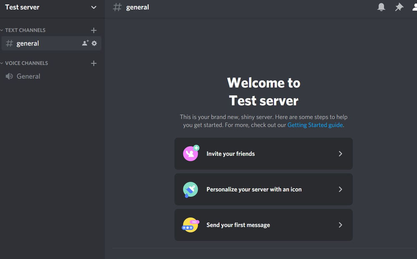
Task: Collapse the VOICE CHANNELS category
Action: [x=25, y=63]
